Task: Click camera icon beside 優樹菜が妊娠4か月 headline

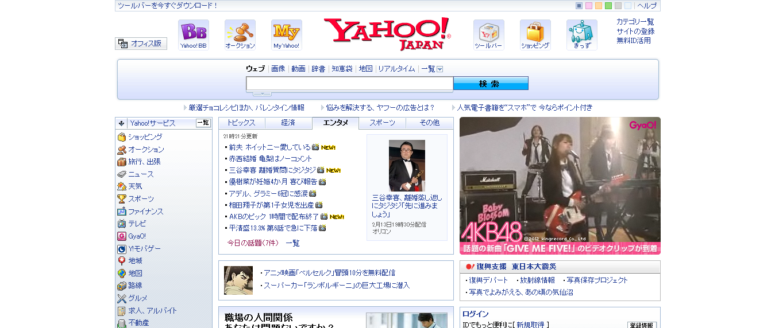Action: [x=322, y=182]
